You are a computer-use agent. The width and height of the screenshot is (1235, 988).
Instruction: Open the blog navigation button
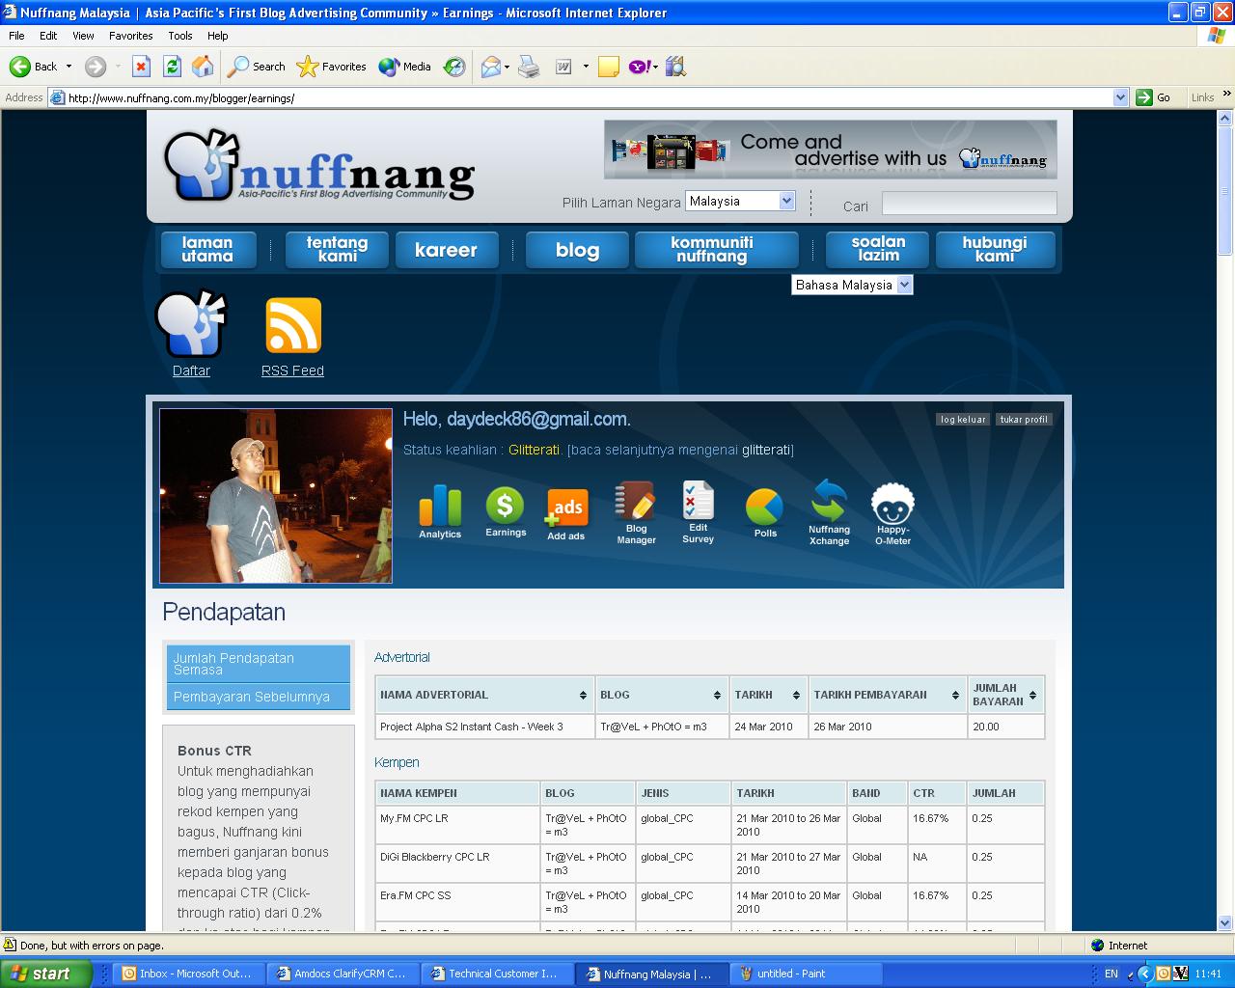pyautogui.click(x=577, y=250)
